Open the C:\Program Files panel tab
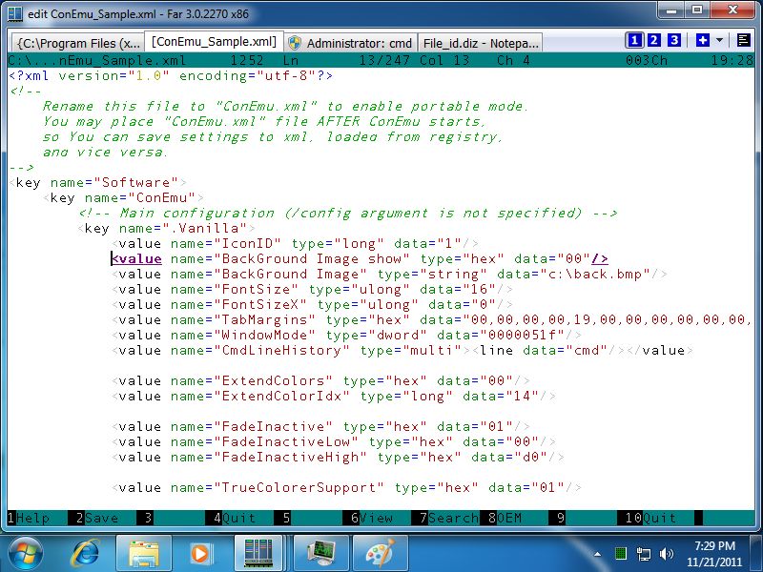Screen dimensions: 763x572 click(x=77, y=43)
